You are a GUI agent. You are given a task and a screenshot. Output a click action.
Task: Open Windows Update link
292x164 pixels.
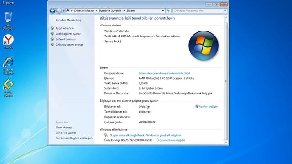[66, 133]
